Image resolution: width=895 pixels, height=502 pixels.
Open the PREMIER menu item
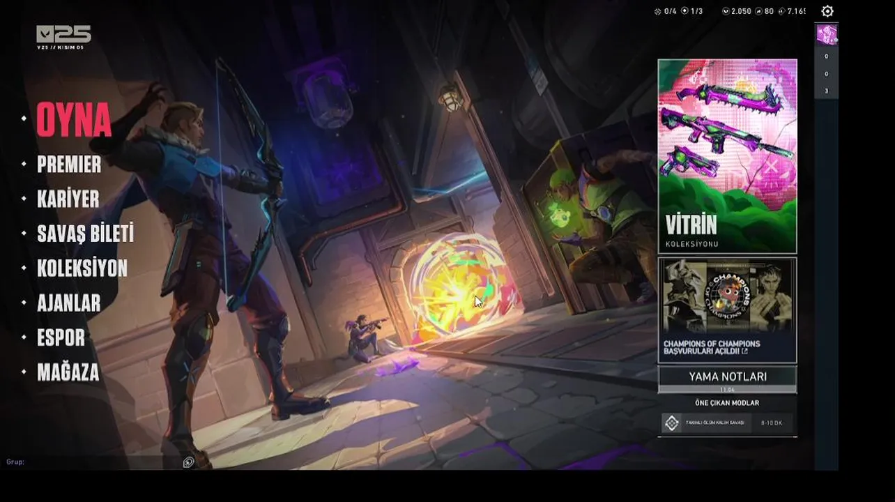69,165
